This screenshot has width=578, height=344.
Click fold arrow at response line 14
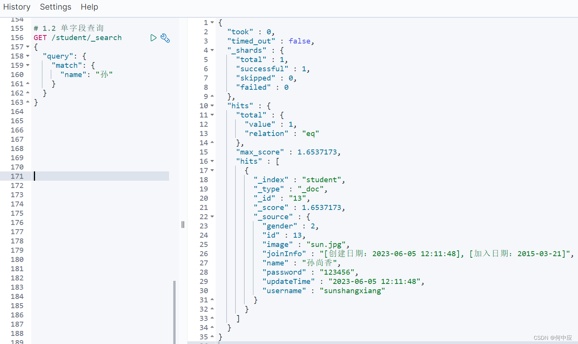[x=212, y=143]
